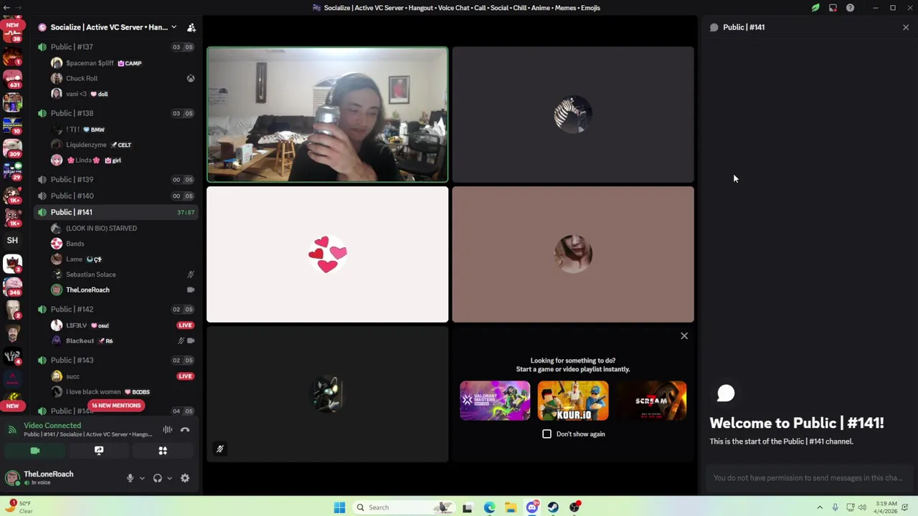Go back with title bar left arrow

[x=6, y=8]
